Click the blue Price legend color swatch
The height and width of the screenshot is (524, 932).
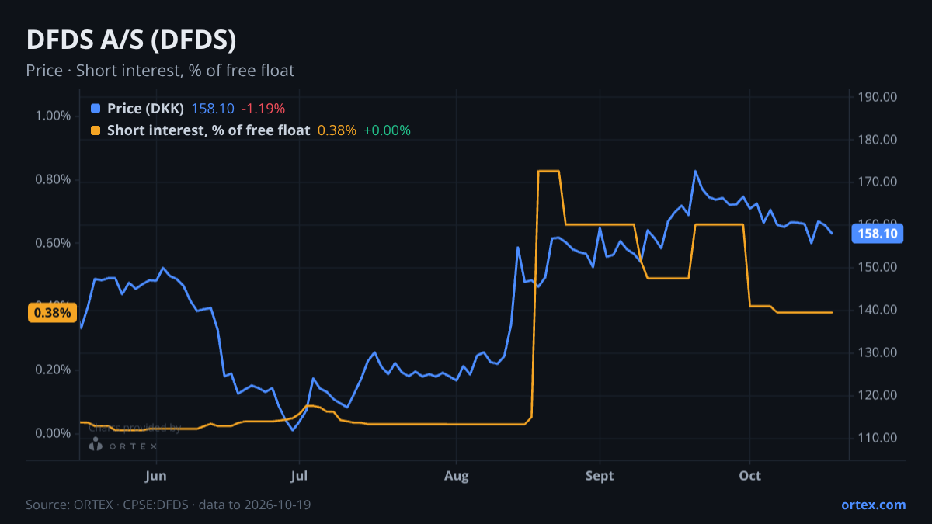96,109
